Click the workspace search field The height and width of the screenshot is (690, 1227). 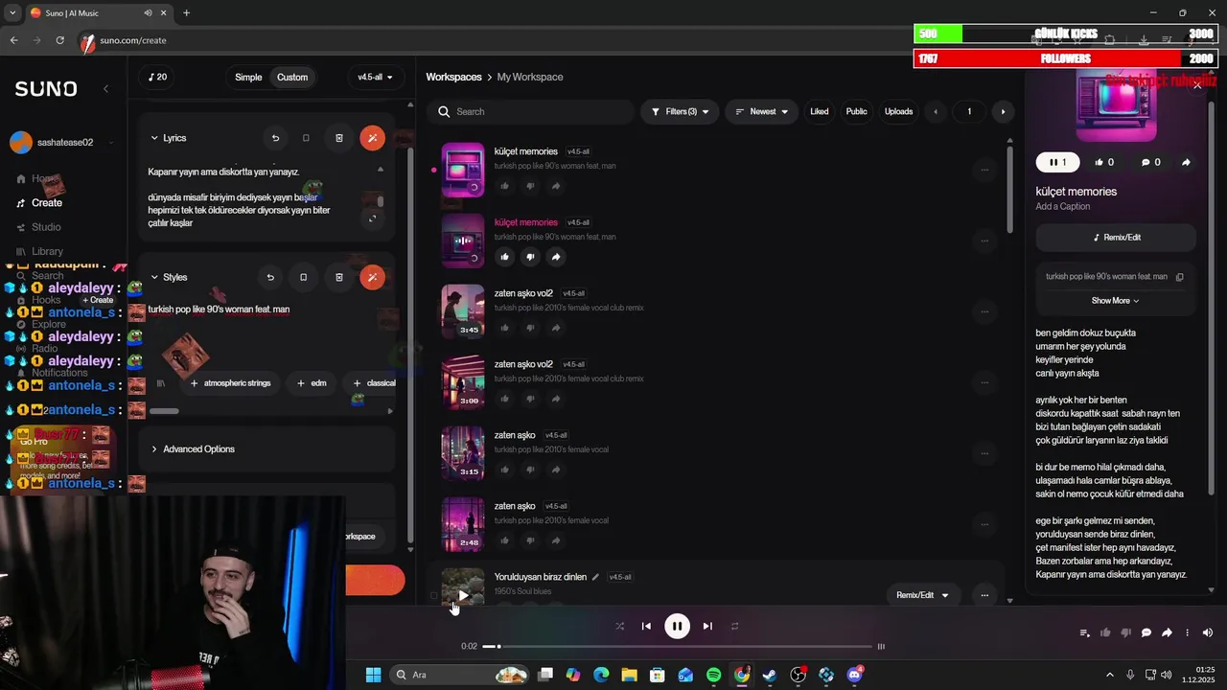(x=532, y=112)
